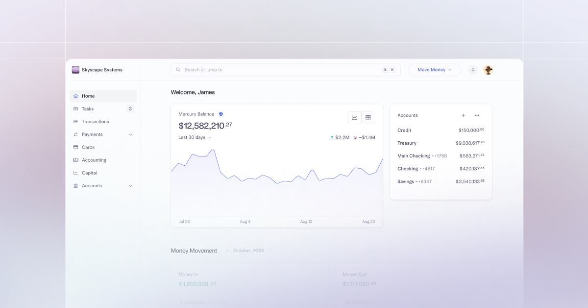The width and height of the screenshot is (588, 308).
Task: Click the Cards credit card icon
Action: [x=75, y=147]
